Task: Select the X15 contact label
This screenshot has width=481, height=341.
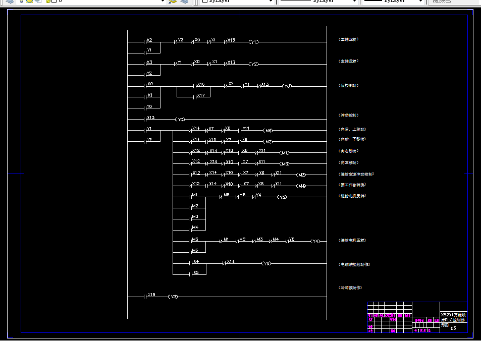Action: tap(151, 295)
